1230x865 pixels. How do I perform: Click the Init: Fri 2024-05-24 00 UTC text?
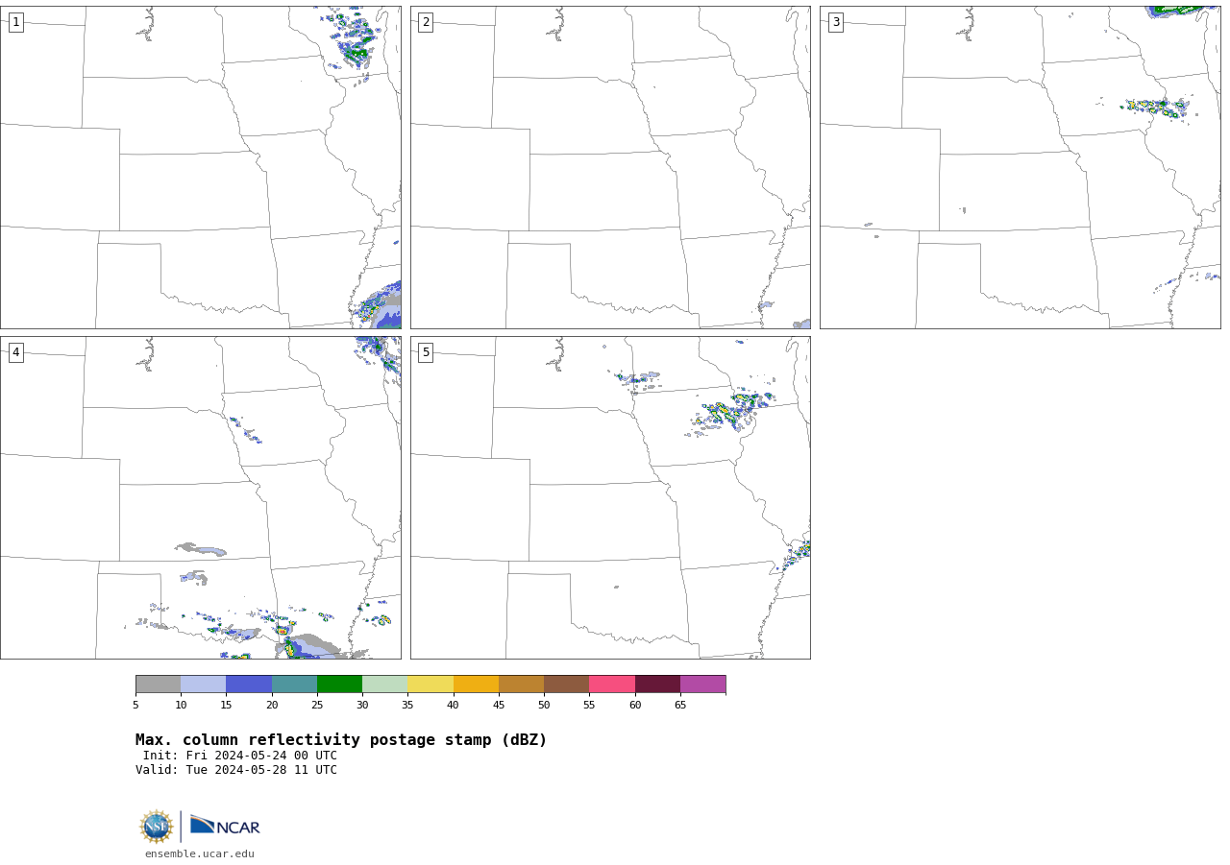240,756
